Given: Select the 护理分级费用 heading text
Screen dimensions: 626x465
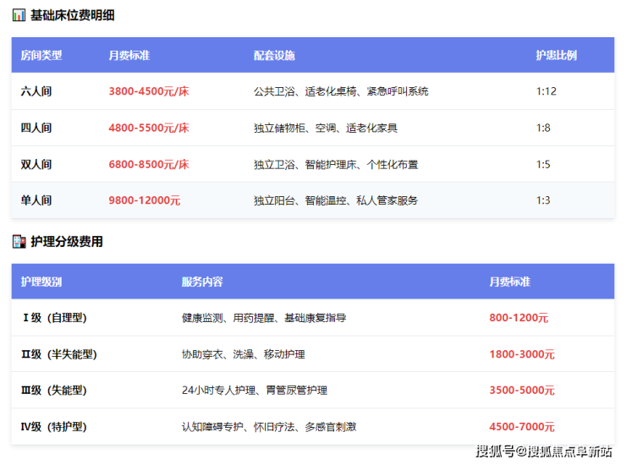Looking at the screenshot, I should pos(67,242).
